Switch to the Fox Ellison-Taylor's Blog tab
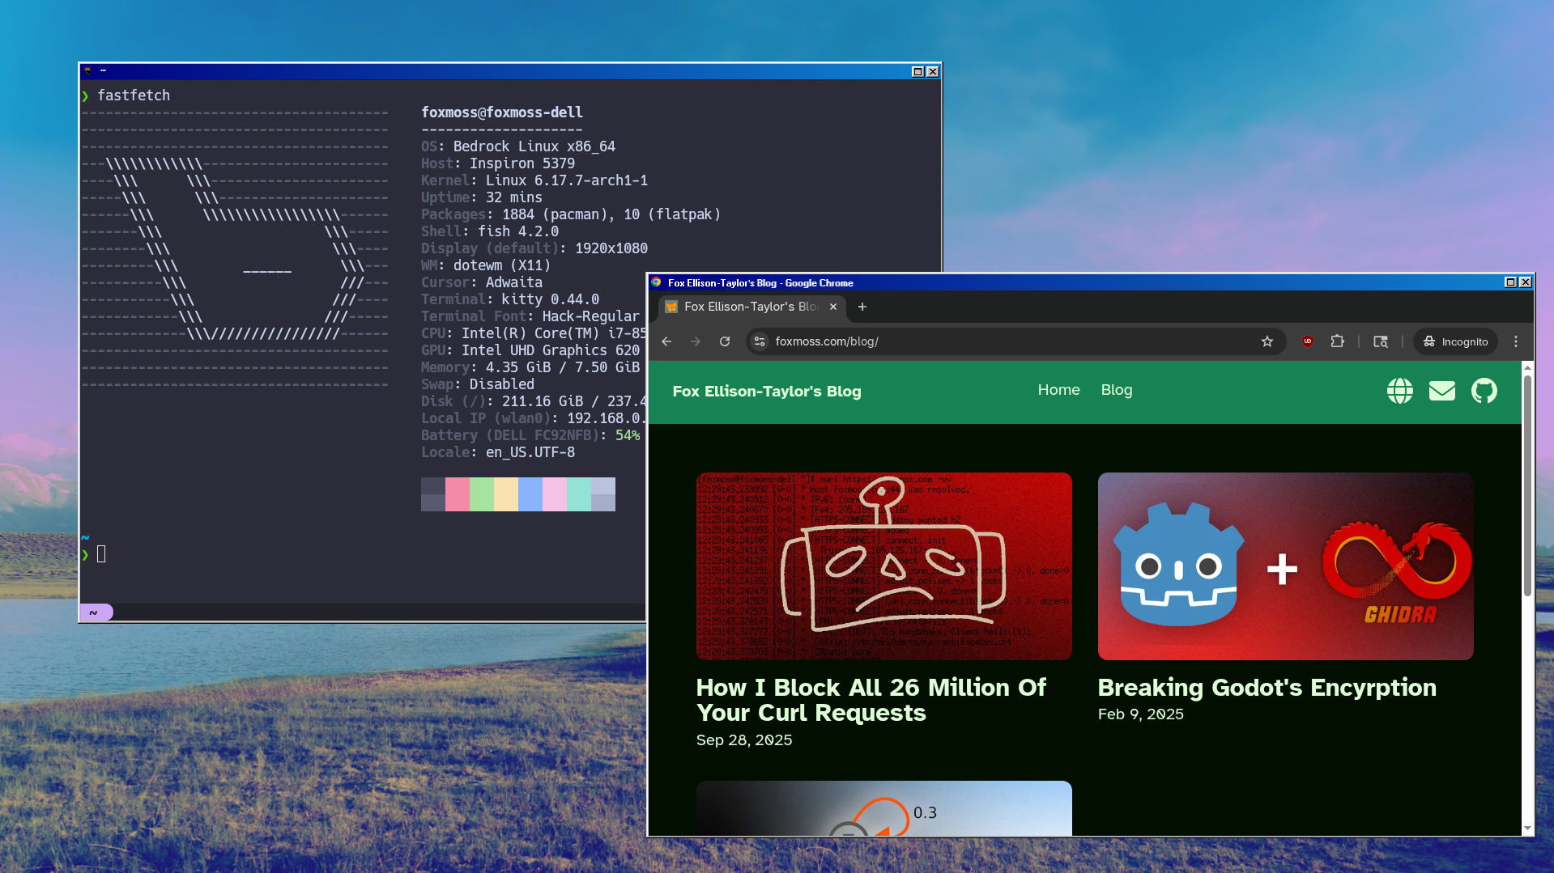The image size is (1554, 873). coord(745,307)
